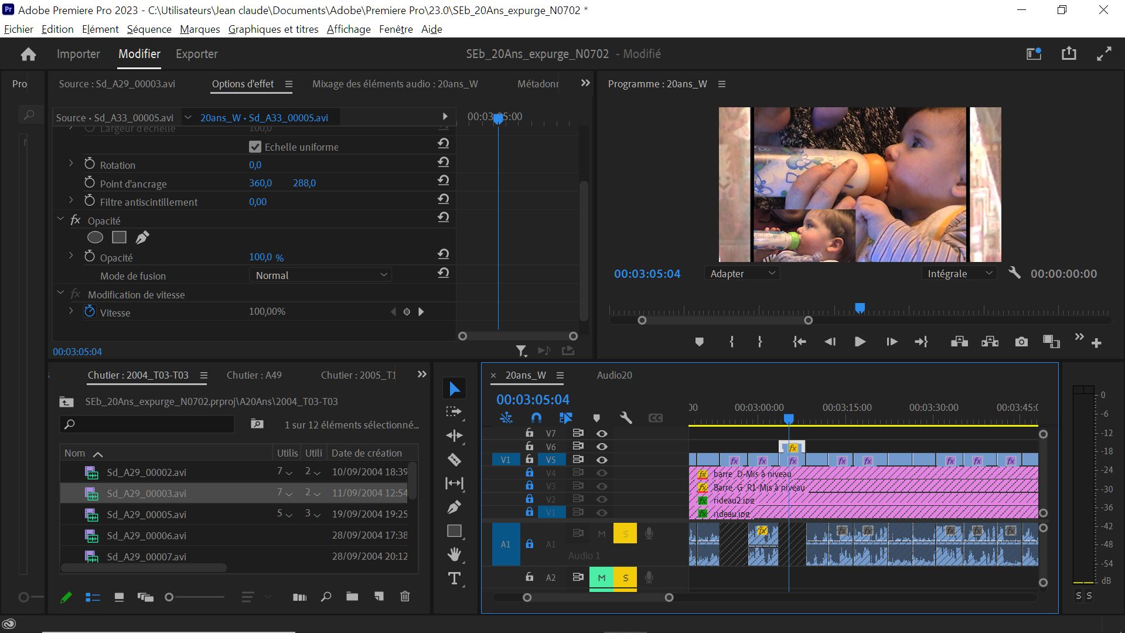This screenshot has width=1125, height=633.
Task: Reset Point d'ancrage parameter
Action: click(x=444, y=180)
